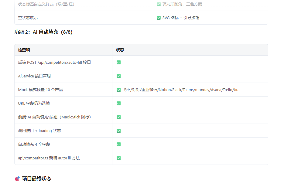Click the 空状态展示 table cell
Screen dimensions: 308x184
click(28, 18)
